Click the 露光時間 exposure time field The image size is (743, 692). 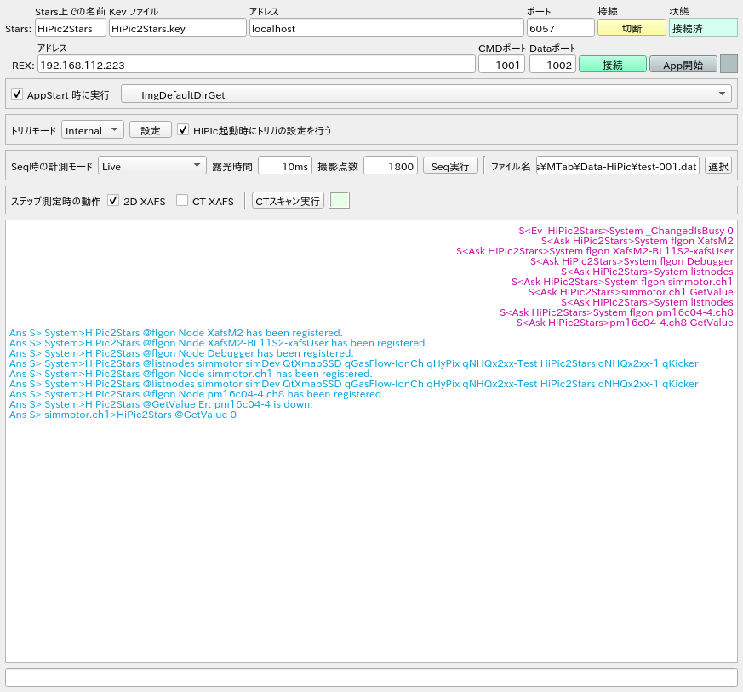[284, 166]
